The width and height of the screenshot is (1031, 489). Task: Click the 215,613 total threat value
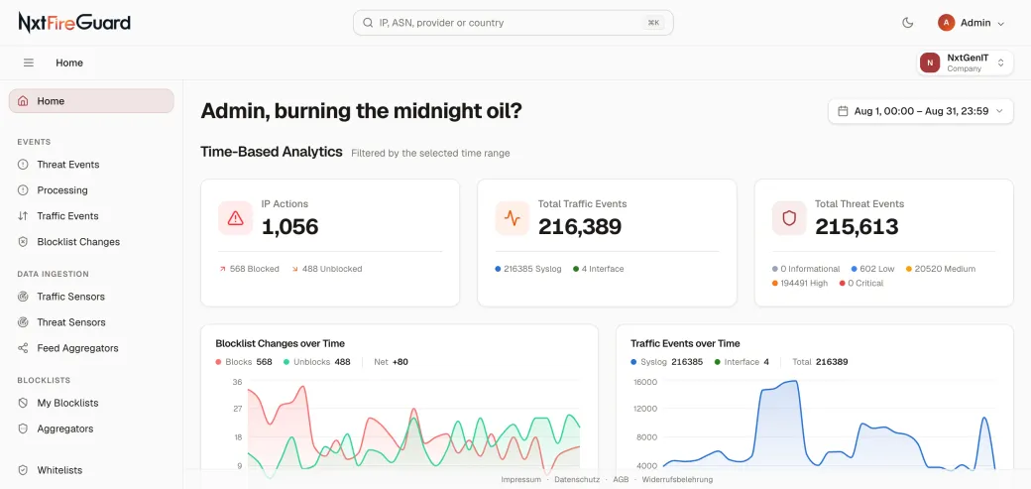(857, 227)
